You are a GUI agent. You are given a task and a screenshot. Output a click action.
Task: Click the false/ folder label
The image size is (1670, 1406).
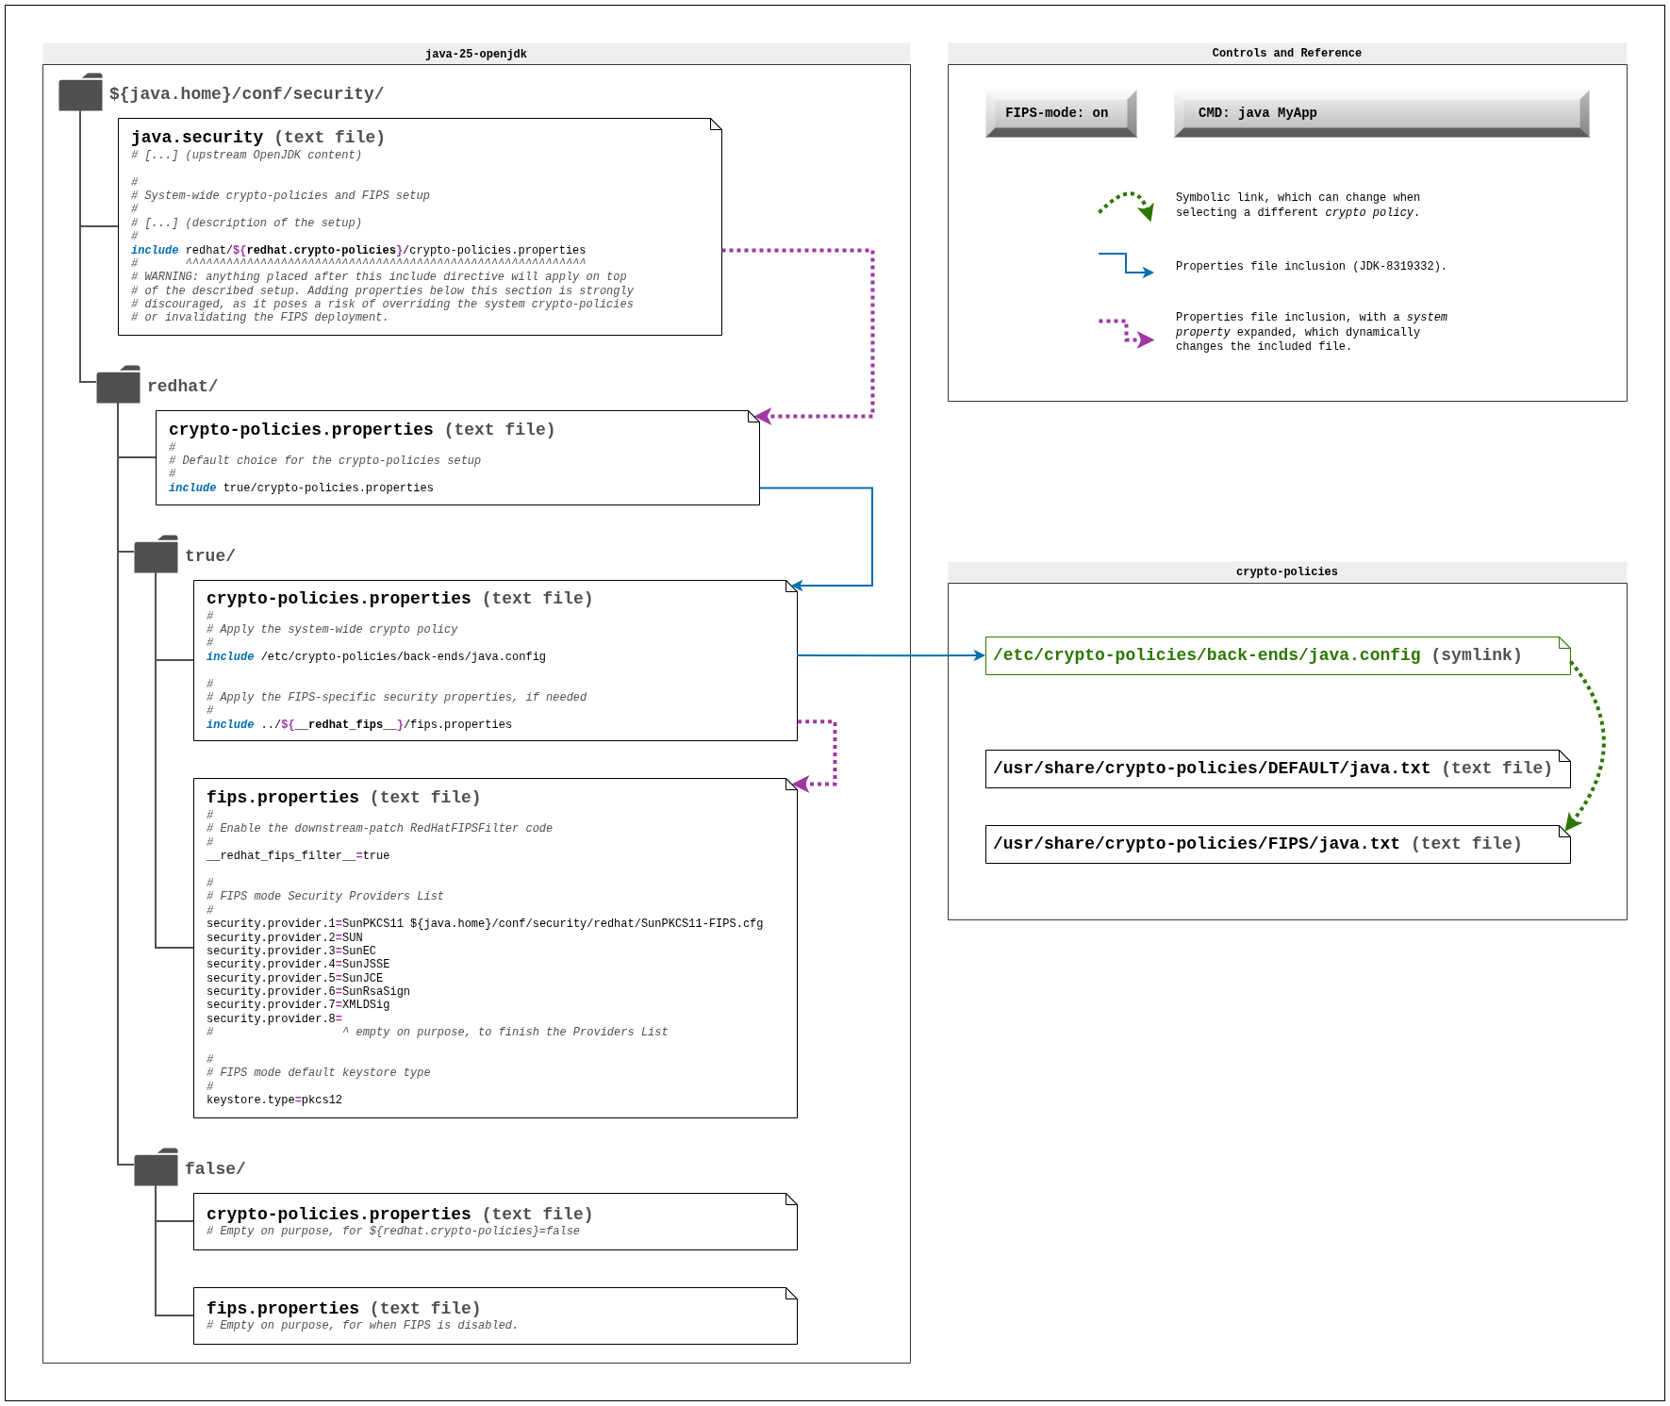pos(215,1169)
